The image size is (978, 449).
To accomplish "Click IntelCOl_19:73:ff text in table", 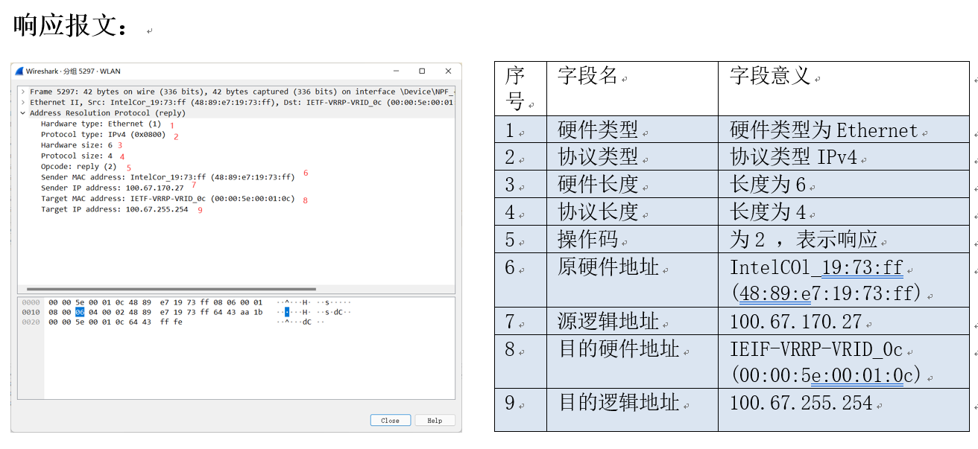I will point(816,267).
